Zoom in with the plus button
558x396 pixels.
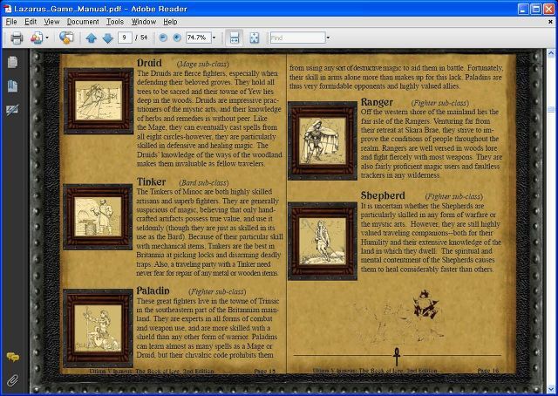coord(177,38)
